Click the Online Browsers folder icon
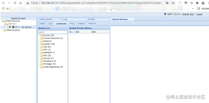This screenshot has height=103, width=209. click(4, 21)
